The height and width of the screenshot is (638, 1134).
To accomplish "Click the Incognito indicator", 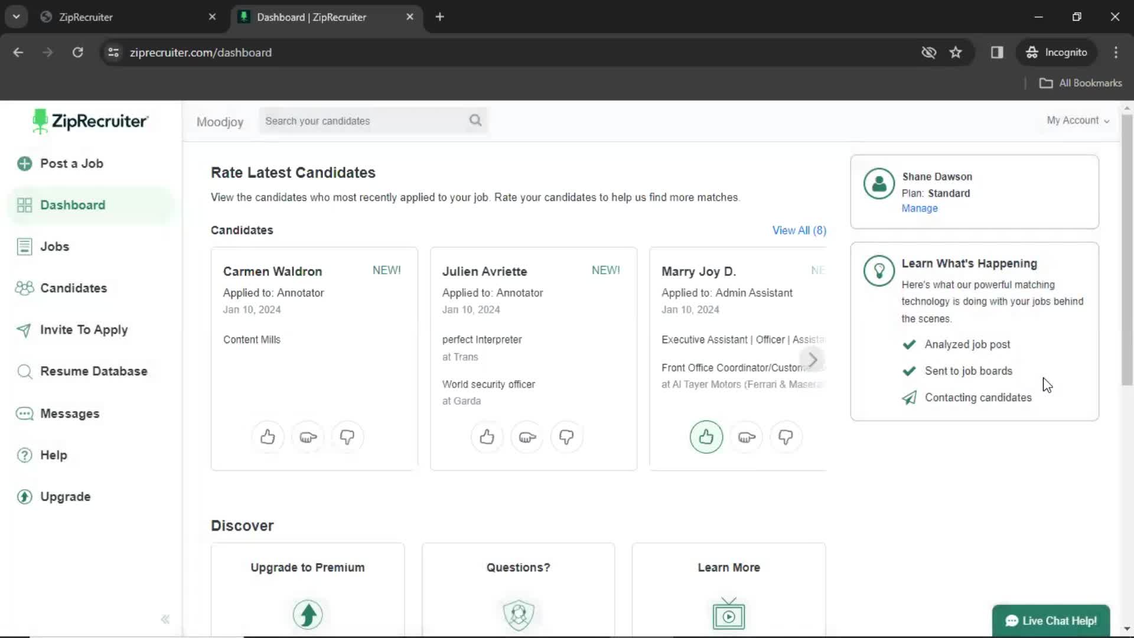I will click(1057, 53).
